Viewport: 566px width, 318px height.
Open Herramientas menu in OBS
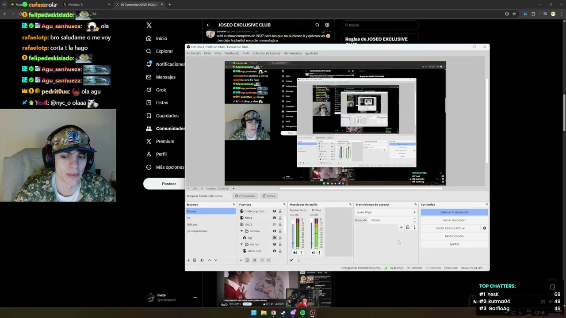click(293, 53)
